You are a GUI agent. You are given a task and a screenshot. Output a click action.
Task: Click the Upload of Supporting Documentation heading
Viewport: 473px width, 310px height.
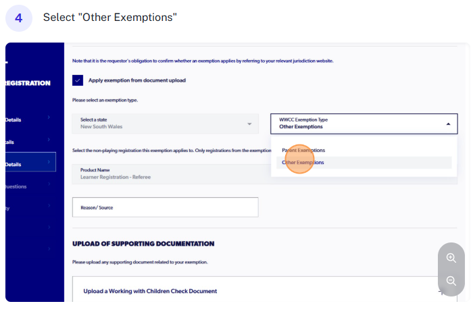tap(143, 243)
